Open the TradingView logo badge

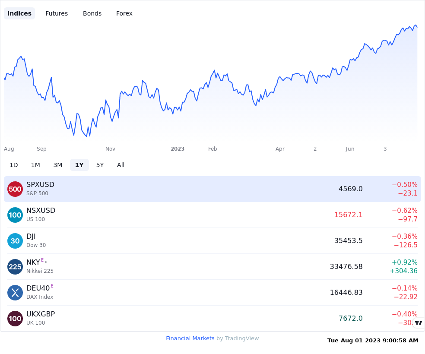tap(419, 322)
